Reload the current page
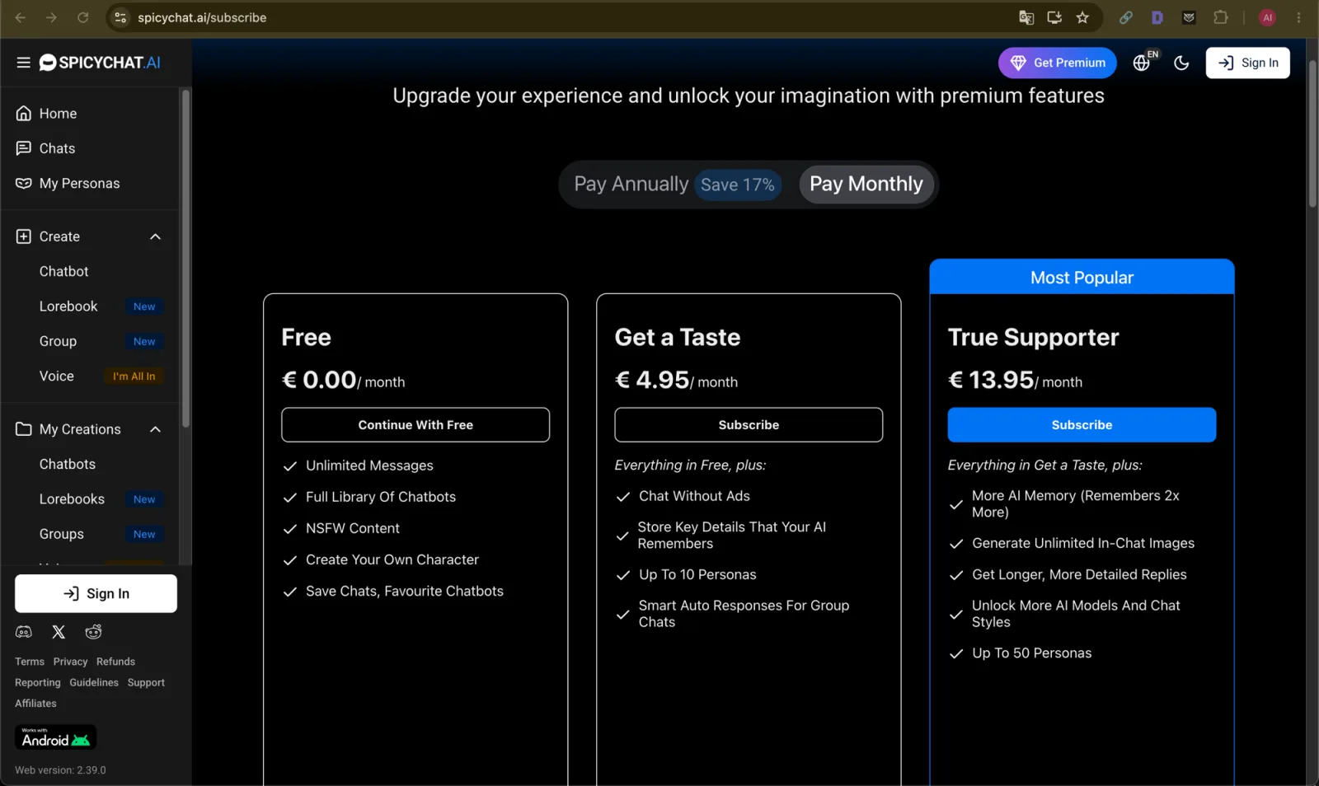Viewport: 1319px width, 786px height. point(82,17)
